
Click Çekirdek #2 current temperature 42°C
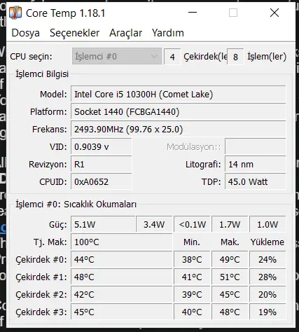tap(122, 295)
